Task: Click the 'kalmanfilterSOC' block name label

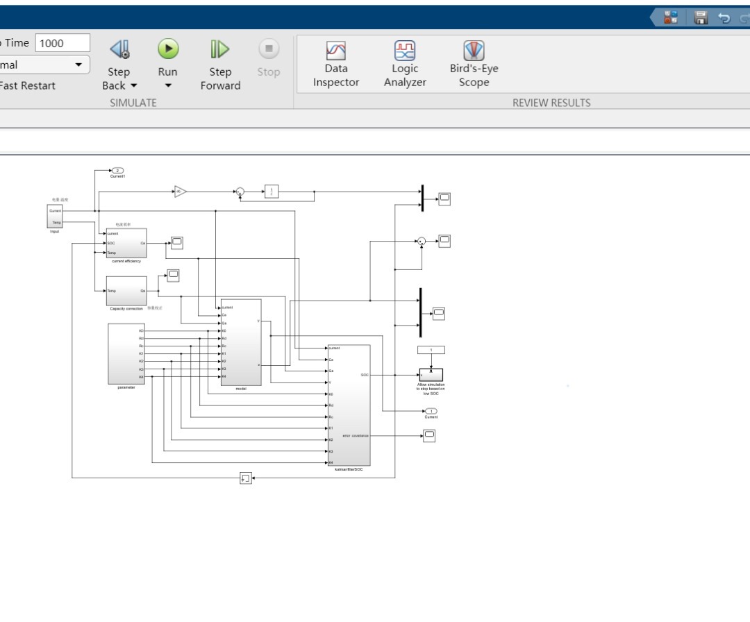Action: point(349,469)
